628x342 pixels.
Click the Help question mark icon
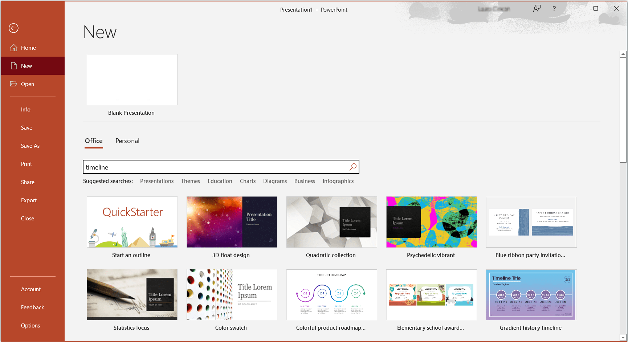point(554,8)
